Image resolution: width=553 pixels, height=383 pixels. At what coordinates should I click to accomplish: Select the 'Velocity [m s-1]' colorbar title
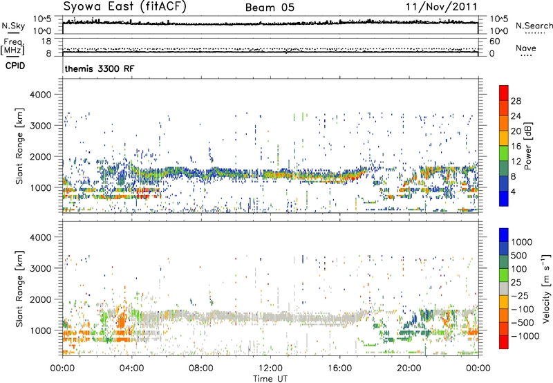click(546, 288)
